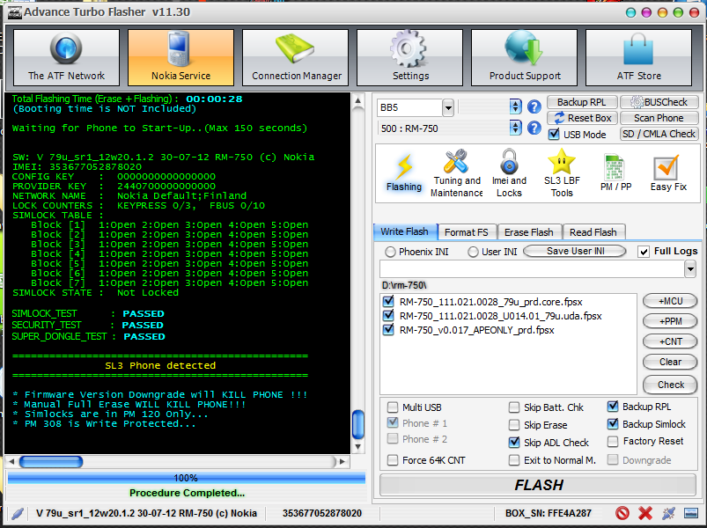This screenshot has height=528, width=707.
Task: Open the Easy Fix section
Action: [x=668, y=173]
